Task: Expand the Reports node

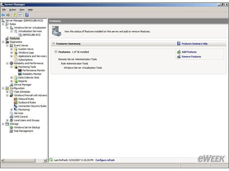Action: tap(11, 81)
